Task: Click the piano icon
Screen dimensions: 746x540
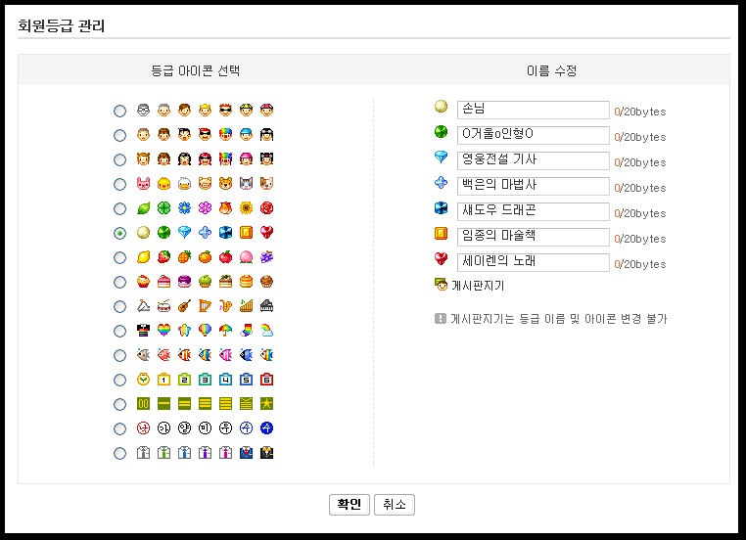Action: [x=267, y=306]
